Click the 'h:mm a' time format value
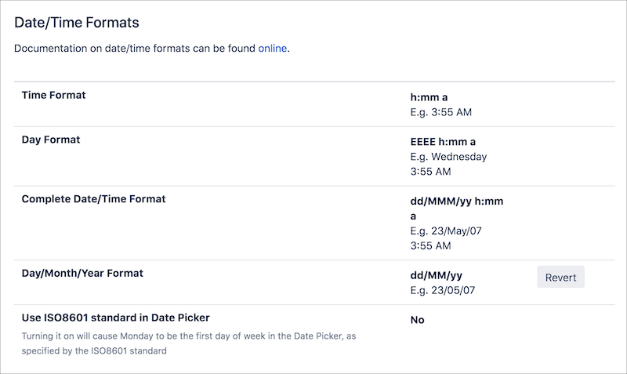The image size is (627, 374). 429,98
